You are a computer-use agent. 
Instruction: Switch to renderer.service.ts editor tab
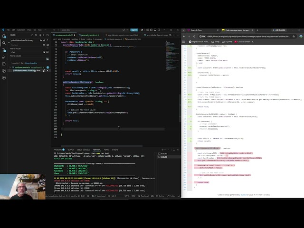coord(64,35)
